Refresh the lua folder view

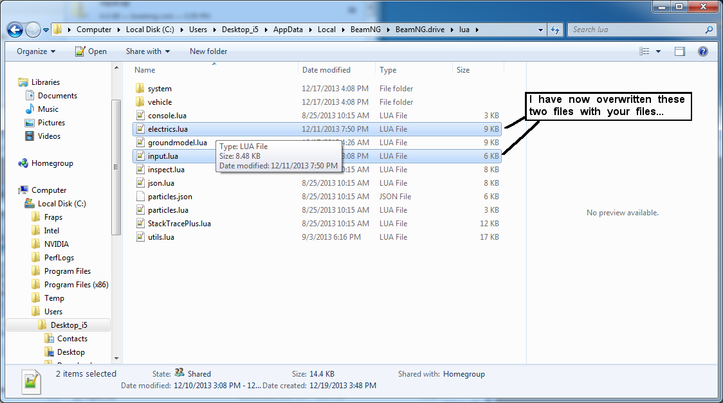pos(555,30)
